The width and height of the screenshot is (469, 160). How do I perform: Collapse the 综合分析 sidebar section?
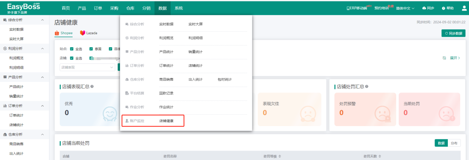pos(42,20)
